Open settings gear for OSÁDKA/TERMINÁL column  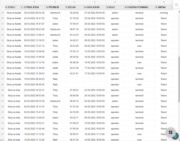click(x=125, y=7)
